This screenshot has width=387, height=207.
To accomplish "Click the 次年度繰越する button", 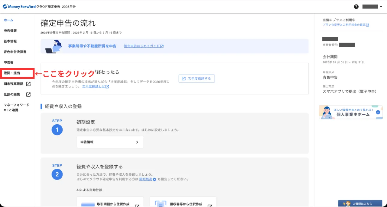I will point(197,79).
